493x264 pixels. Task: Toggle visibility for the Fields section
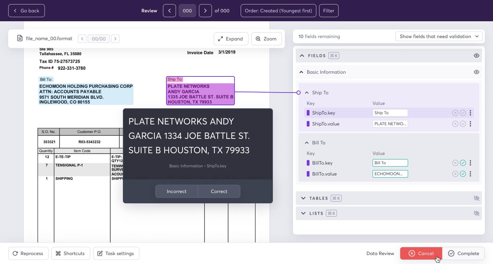tap(477, 56)
